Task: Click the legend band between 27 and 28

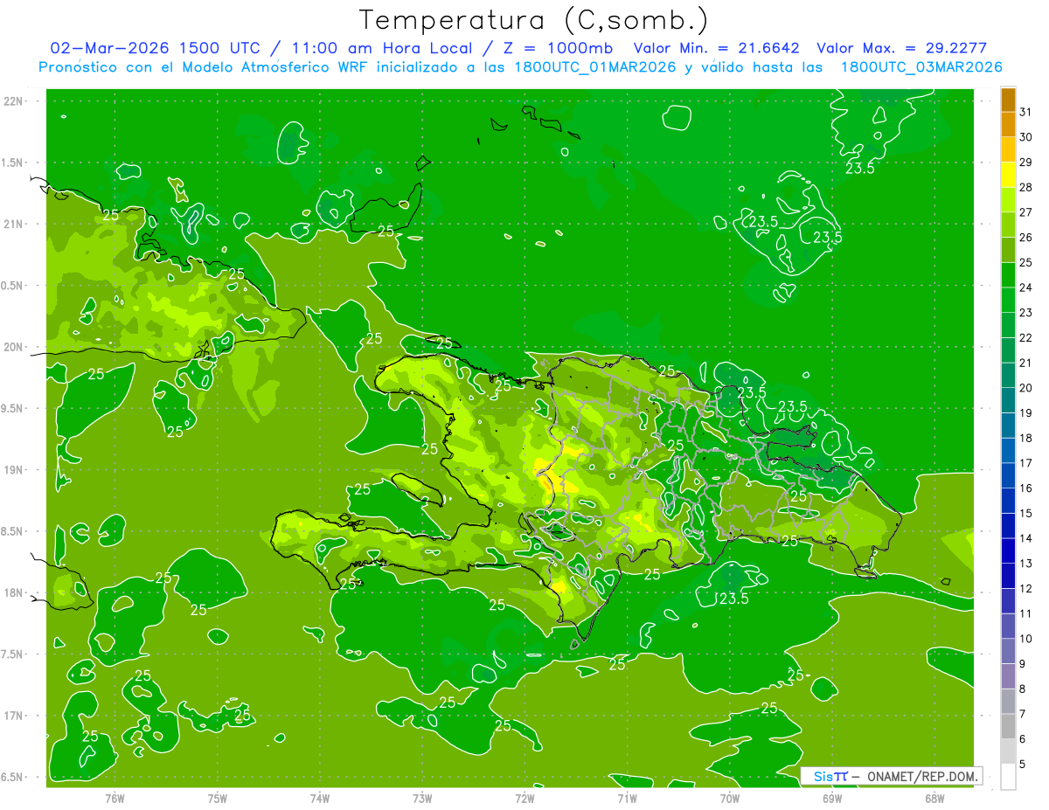Action: pos(1008,200)
